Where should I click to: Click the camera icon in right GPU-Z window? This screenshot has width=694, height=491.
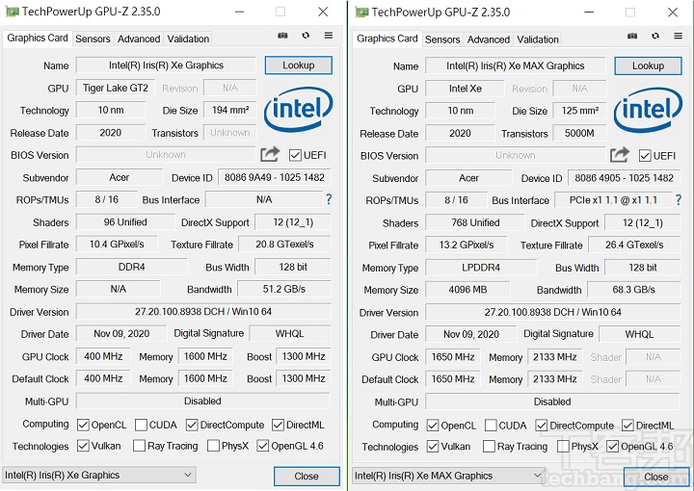tap(632, 37)
